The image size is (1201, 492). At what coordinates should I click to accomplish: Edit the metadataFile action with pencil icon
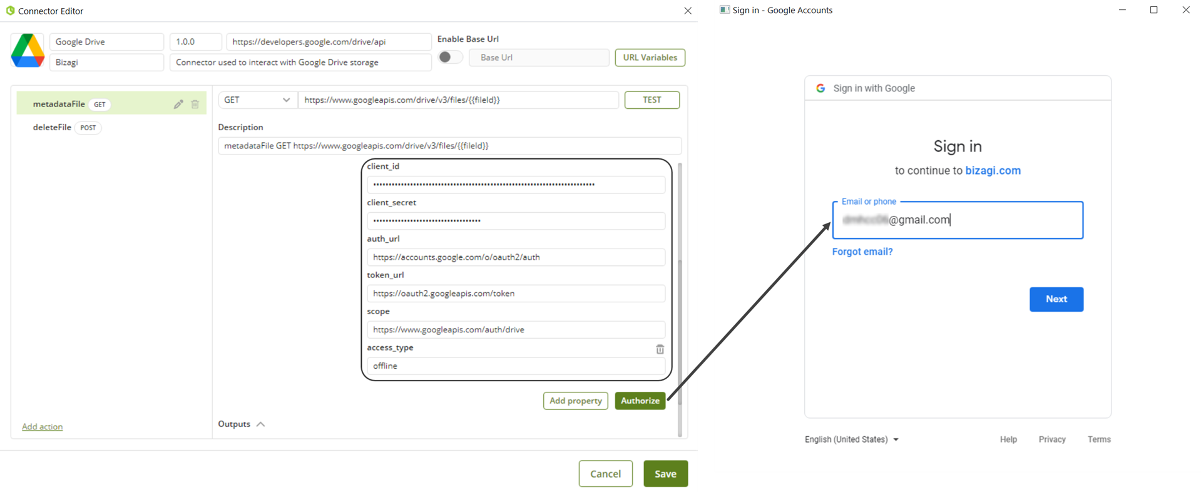tap(178, 105)
